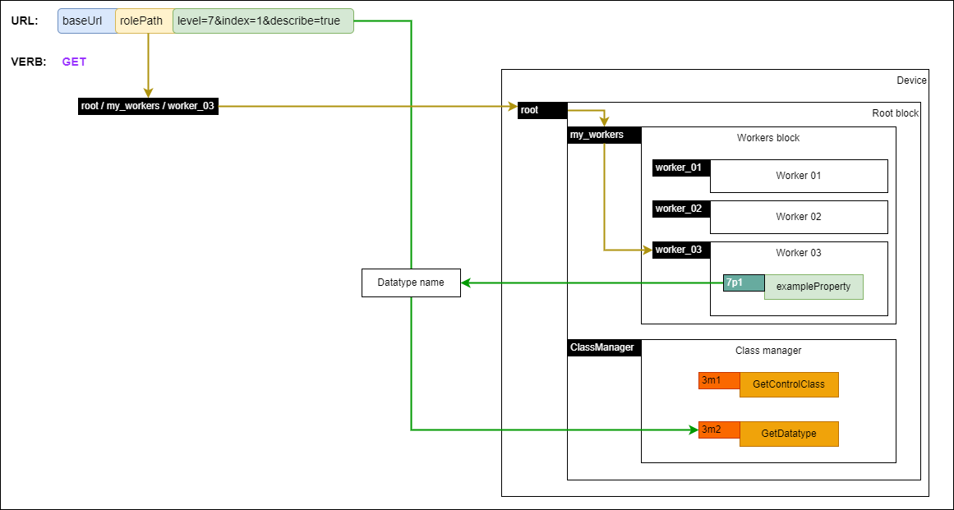Click the ClassManager black label tag

[602, 347]
